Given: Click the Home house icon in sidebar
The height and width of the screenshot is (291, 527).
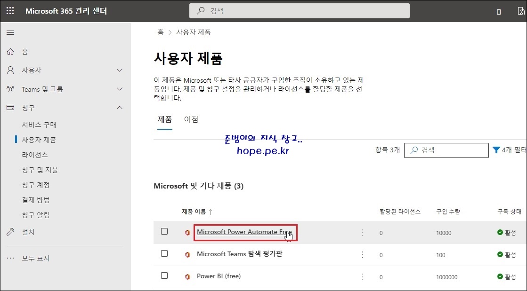Looking at the screenshot, I should (x=10, y=51).
